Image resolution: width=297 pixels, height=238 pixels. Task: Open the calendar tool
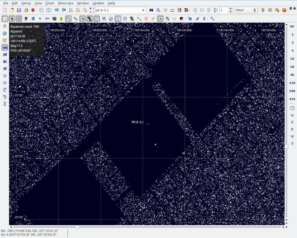click(x=180, y=10)
